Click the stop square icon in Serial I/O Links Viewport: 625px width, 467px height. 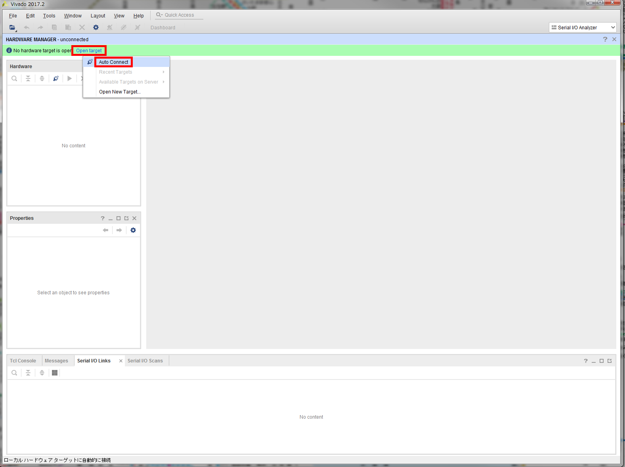tap(55, 373)
